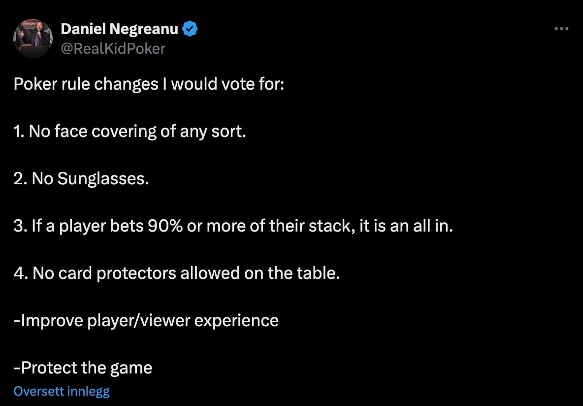583x406 pixels.
Task: Click the word 'Poker' starting the post
Action: tap(35, 84)
